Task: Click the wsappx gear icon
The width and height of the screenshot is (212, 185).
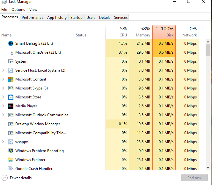Action: tap(11, 142)
